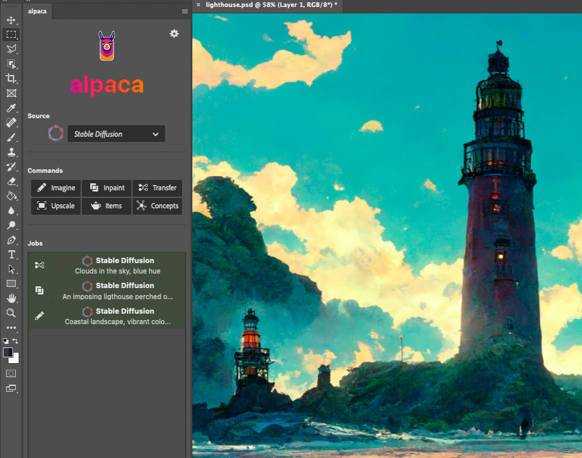Choose the Eyedropper tool

[x=11, y=108]
